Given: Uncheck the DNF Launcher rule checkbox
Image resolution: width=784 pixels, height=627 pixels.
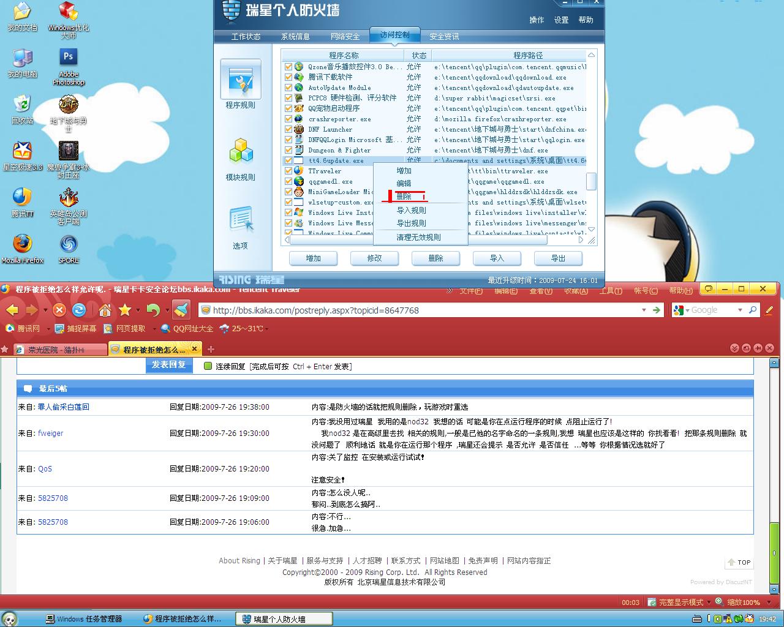Looking at the screenshot, I should pyautogui.click(x=288, y=129).
